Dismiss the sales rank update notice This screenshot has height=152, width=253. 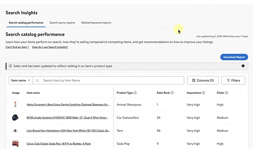(x=243, y=66)
